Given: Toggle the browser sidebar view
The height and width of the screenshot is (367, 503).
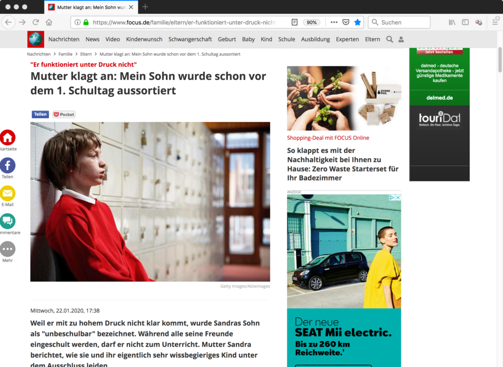Looking at the screenshot, I should click(x=465, y=22).
